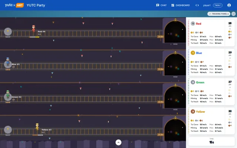The width and height of the screenshot is (237, 148).
Task: Click Green's Max To Cave 7.7 m/s
Action: (x=218, y=95)
